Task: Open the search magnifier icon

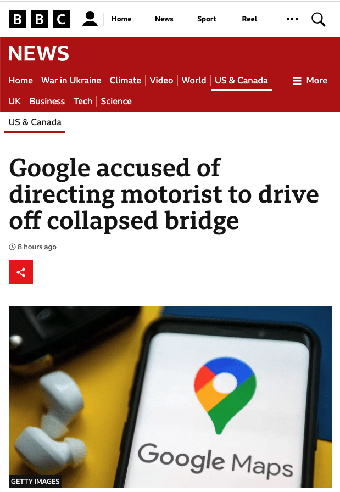Action: pyautogui.click(x=319, y=20)
